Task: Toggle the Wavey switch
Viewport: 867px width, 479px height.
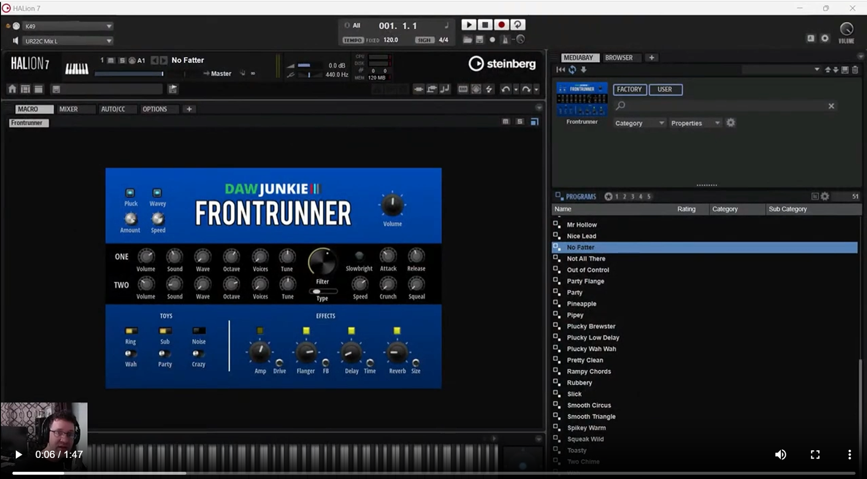Action: [x=157, y=192]
